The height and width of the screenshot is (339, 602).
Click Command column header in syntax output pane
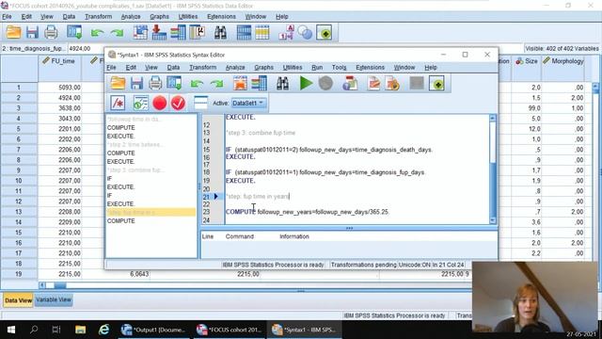pyautogui.click(x=240, y=236)
